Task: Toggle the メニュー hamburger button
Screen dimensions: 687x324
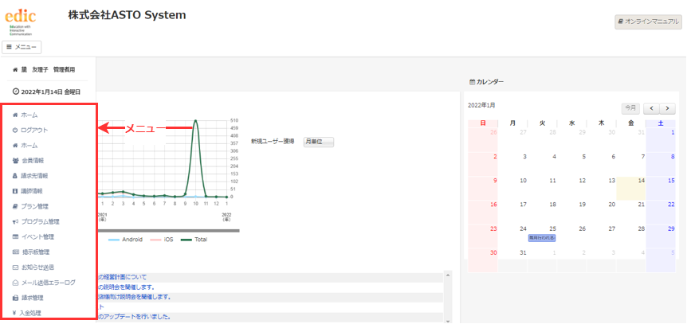Action: pyautogui.click(x=22, y=47)
